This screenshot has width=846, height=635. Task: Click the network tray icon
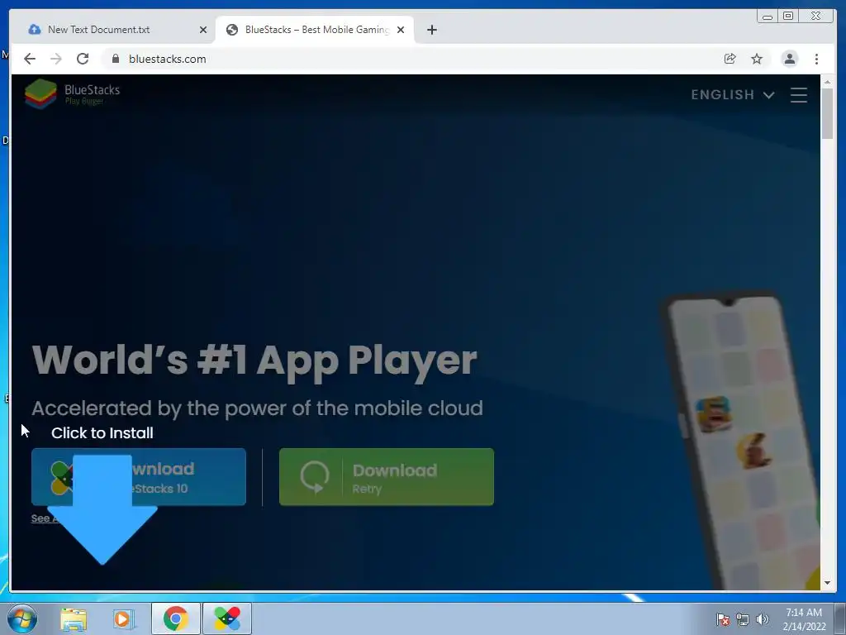tap(743, 619)
